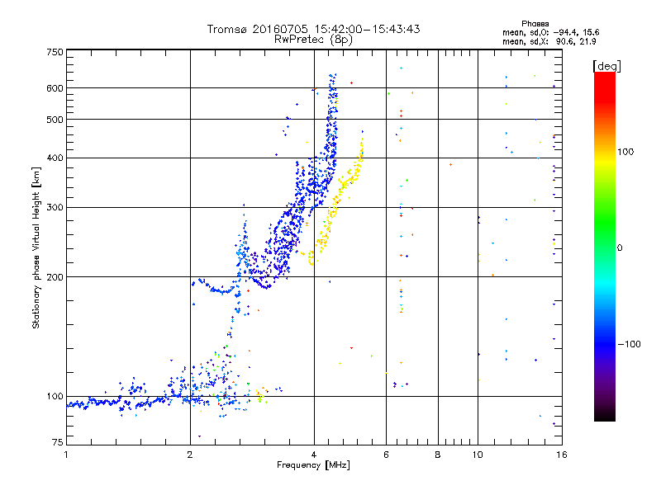This screenshot has height=495, width=661.
Task: Click the '1' frequency tick label
Action: 66,455
